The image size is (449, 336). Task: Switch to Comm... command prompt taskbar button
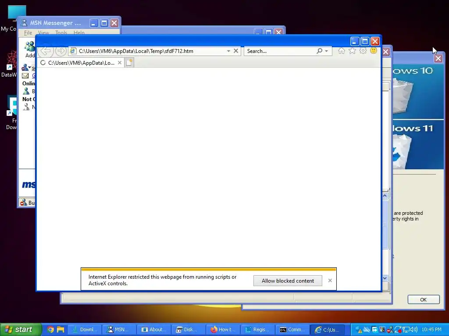pos(292,329)
